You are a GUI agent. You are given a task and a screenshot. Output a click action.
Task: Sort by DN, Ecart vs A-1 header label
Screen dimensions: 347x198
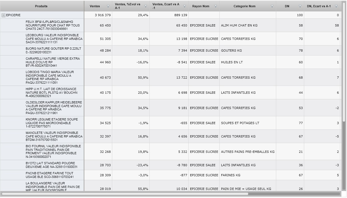point(319,6)
